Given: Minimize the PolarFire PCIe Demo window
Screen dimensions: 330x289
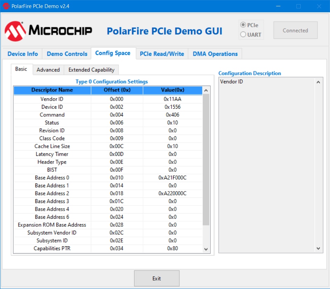Looking at the screenshot, I should pos(278,6).
